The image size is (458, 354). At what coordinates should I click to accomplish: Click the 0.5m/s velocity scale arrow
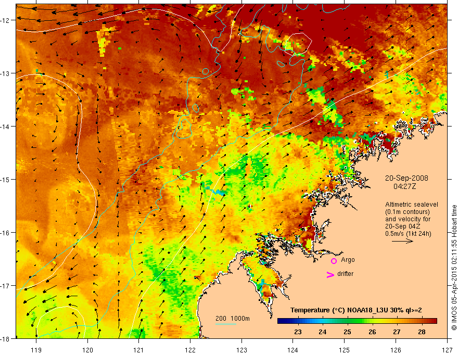[x=402, y=241]
